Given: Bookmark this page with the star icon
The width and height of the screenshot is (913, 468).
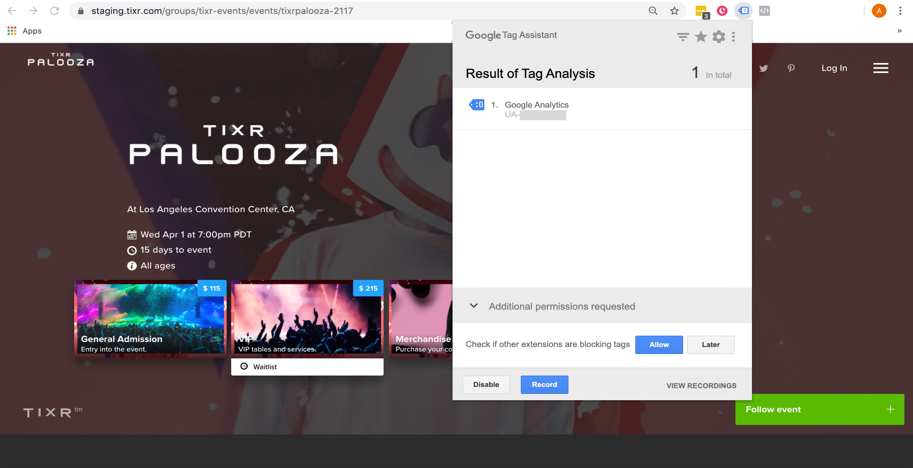Looking at the screenshot, I should 674,11.
